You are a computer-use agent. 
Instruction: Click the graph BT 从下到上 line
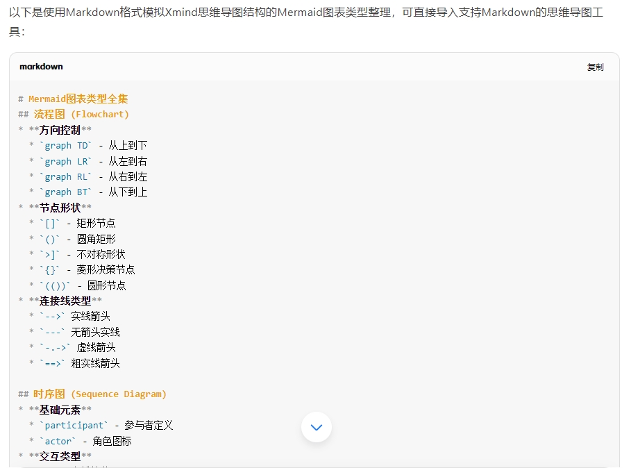tap(89, 192)
